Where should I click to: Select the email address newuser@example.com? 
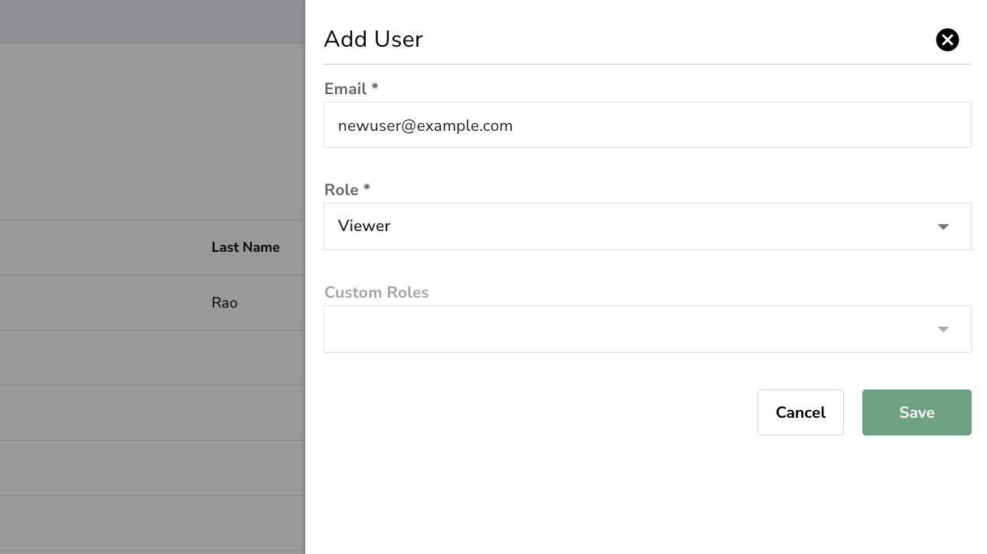[425, 125]
